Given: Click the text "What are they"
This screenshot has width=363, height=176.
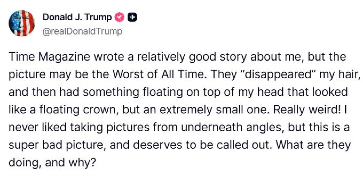Looking at the screenshot, I should click(x=320, y=145).
